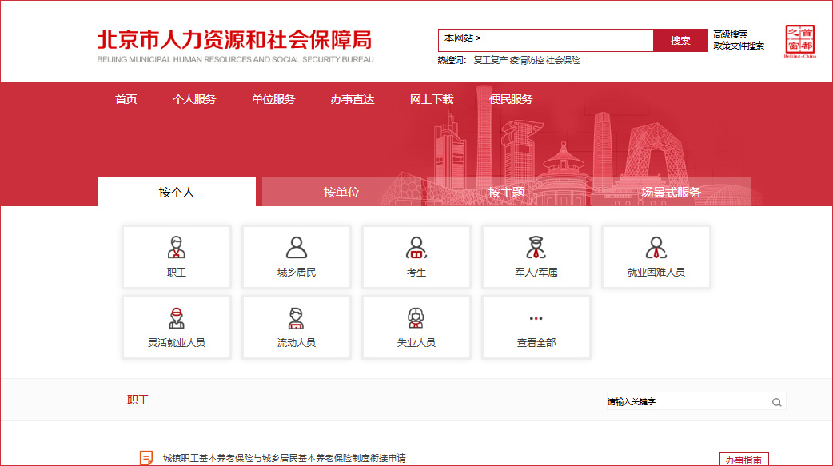This screenshot has height=466, width=833.
Task: Click hot word 疫情防控
Action: 527,60
